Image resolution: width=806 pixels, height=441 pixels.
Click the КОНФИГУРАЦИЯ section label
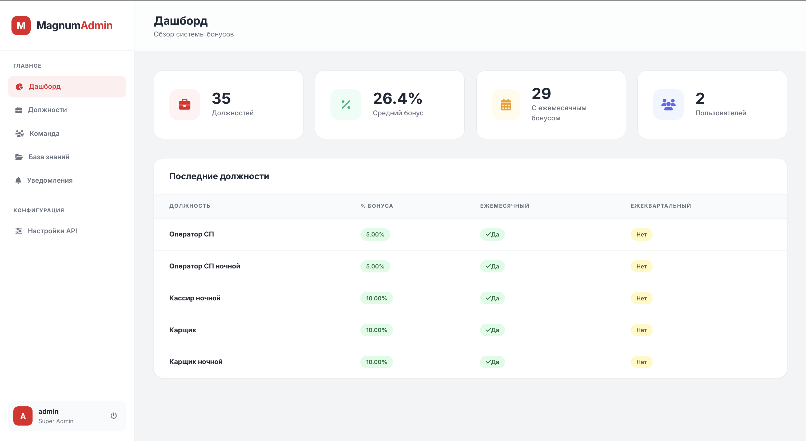coord(39,210)
